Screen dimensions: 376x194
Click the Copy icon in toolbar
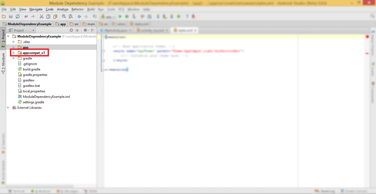[48, 16]
